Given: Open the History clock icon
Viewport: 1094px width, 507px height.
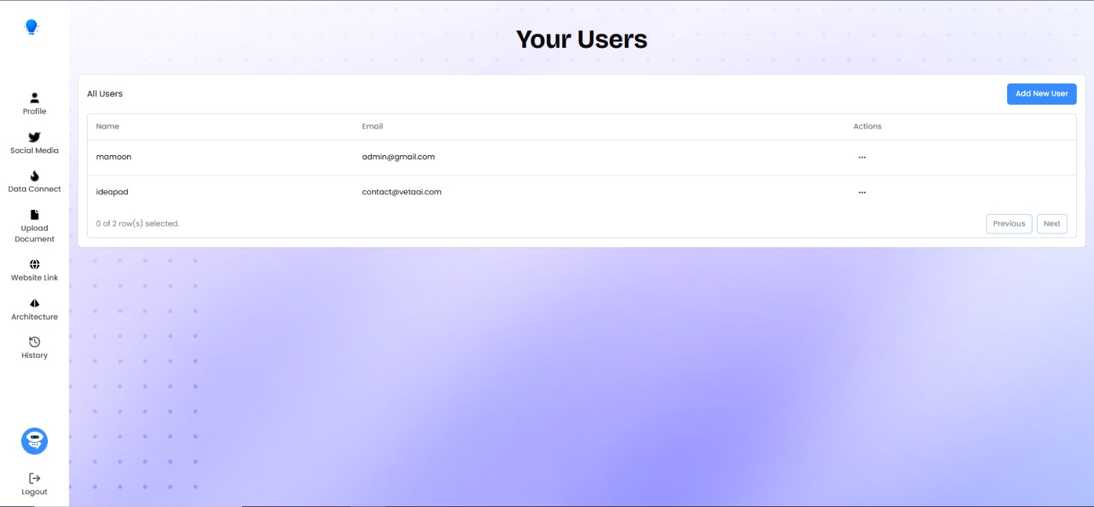Looking at the screenshot, I should 34,342.
